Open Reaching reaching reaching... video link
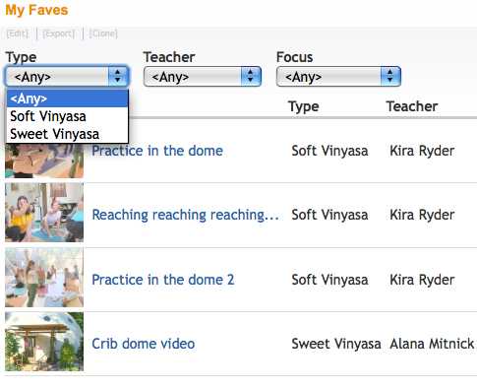 185,215
